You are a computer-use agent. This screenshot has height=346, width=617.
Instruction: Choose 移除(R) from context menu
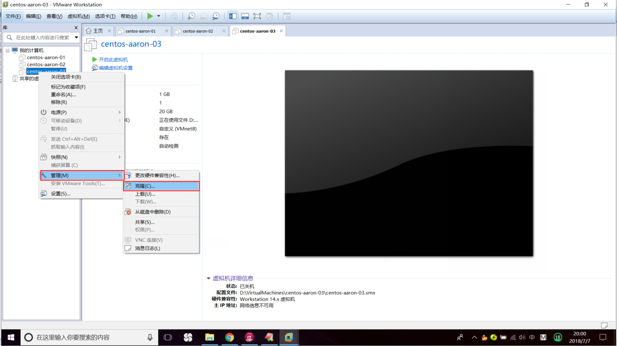(82, 102)
